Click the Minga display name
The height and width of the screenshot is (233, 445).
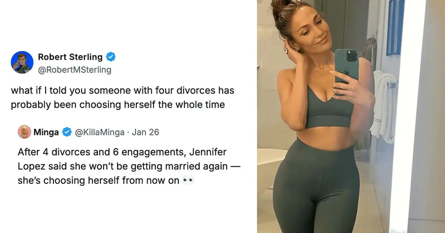pyautogui.click(x=46, y=132)
